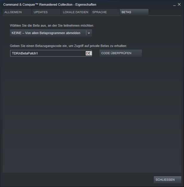Image resolution: width=184 pixels, height=187 pixels.
Task: Click the BETAS tab
Action: coord(134,12)
